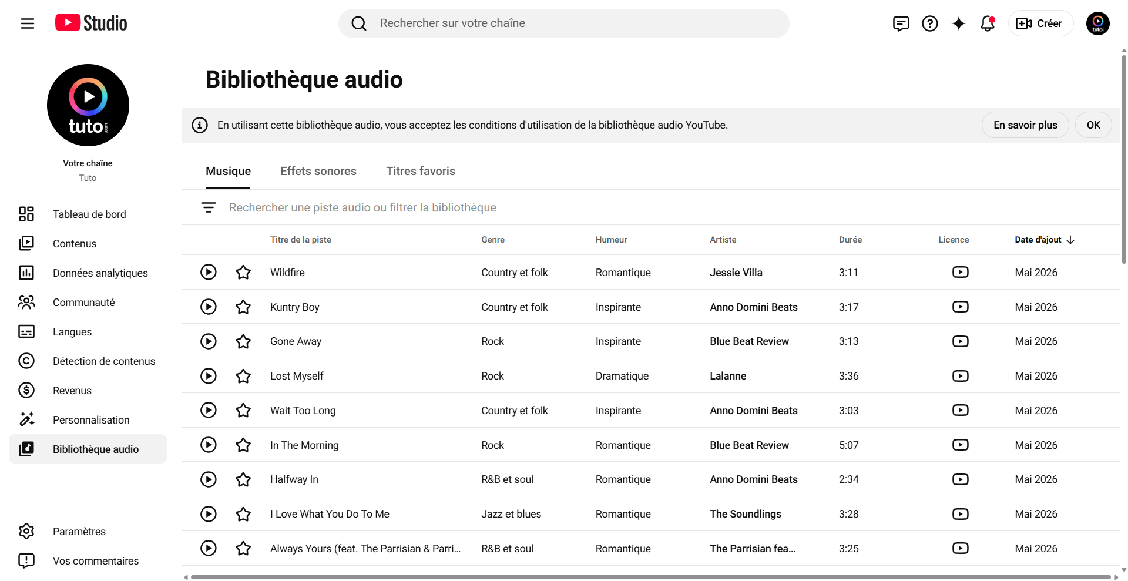Sort by Date d'ajout column
This screenshot has height=581, width=1128.
click(x=1045, y=240)
